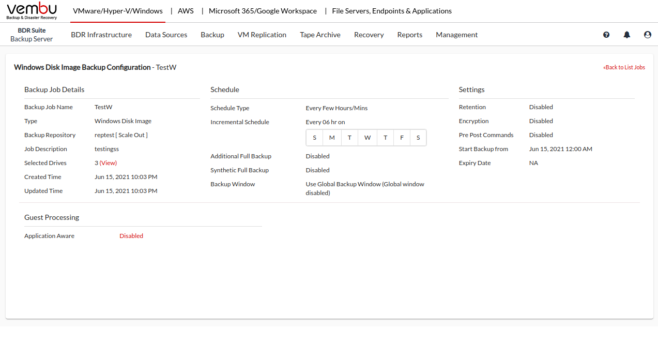Expand the Data Sources menu
This screenshot has width=658, height=342.
[166, 35]
